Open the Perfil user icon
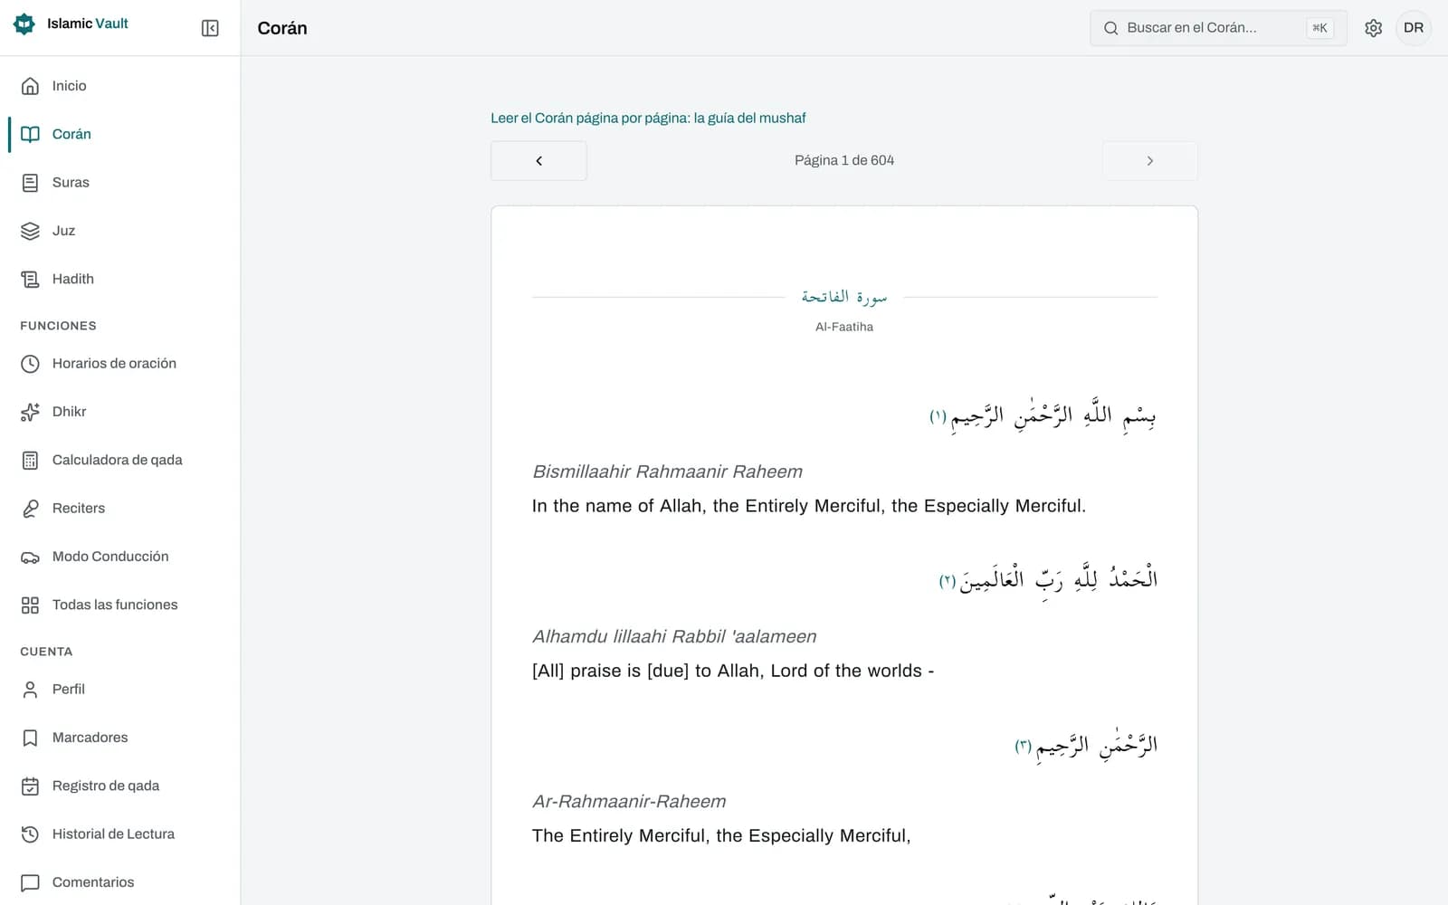 coord(30,690)
